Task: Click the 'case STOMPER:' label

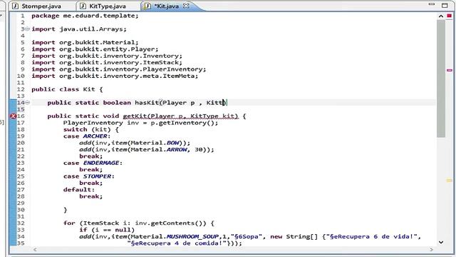Action: 88,176
